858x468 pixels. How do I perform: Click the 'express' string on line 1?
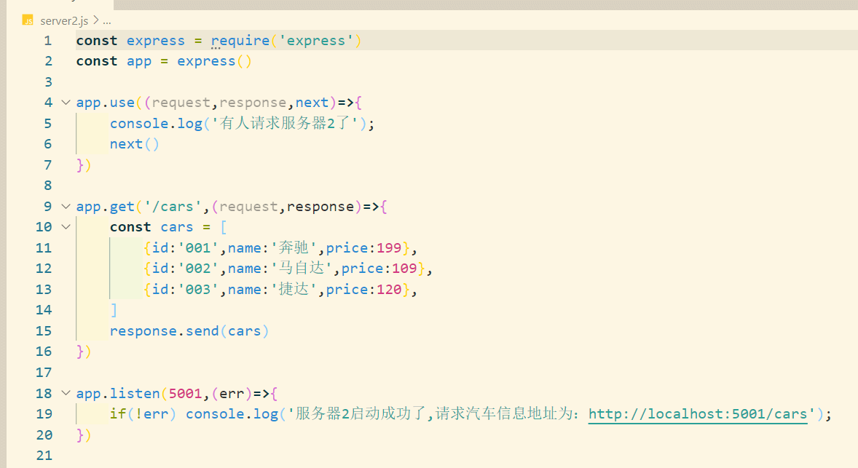(316, 41)
